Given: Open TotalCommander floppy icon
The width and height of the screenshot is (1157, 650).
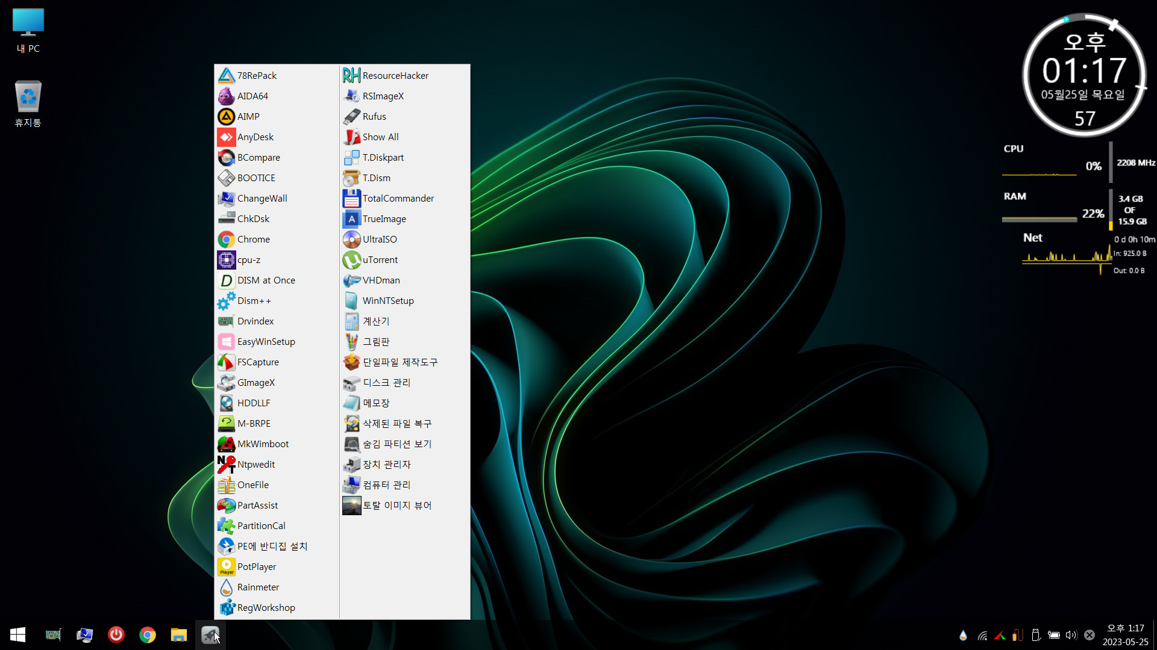Looking at the screenshot, I should point(351,198).
